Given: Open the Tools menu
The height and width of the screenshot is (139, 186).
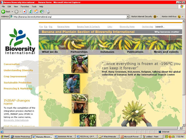Looking at the screenshot, I should (34, 6).
